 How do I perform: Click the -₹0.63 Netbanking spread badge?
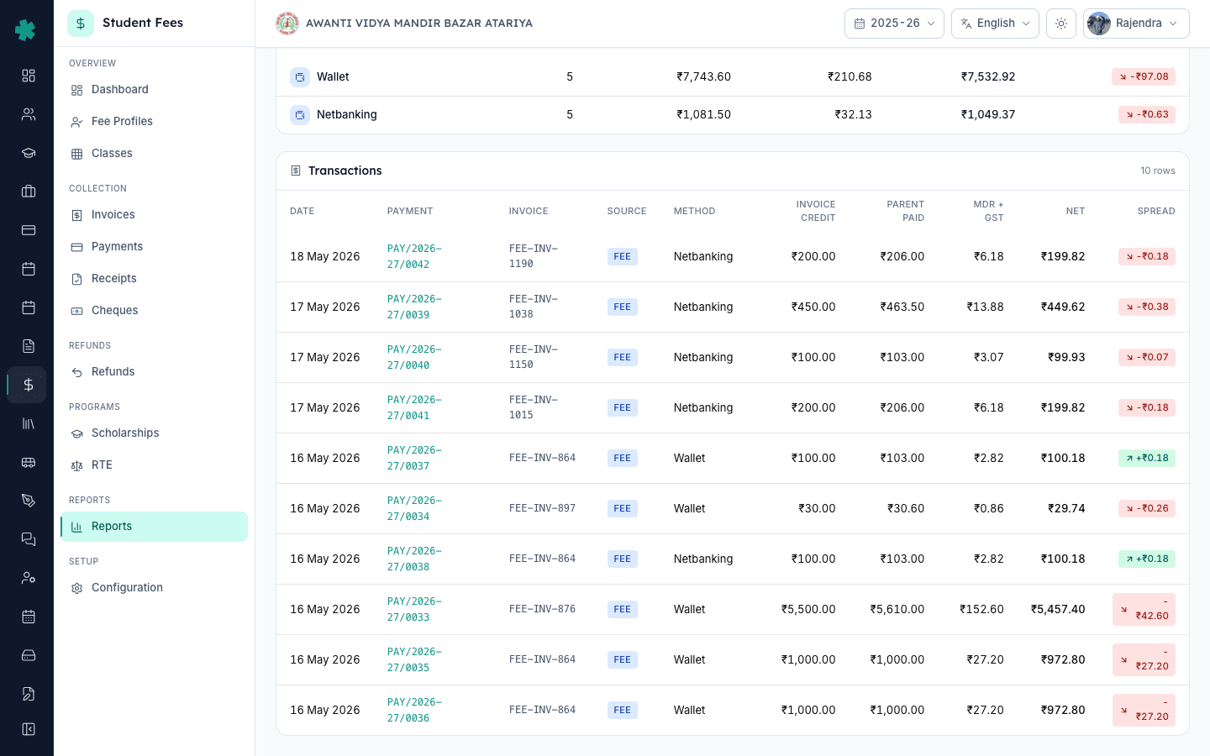coord(1146,114)
